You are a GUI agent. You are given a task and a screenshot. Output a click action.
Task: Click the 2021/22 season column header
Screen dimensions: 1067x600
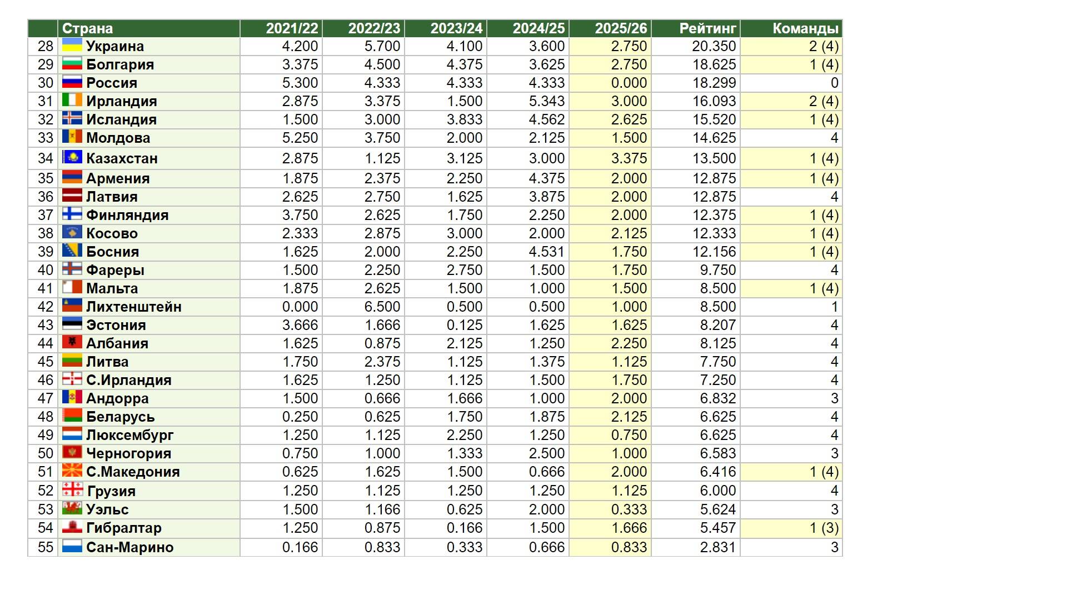(292, 28)
